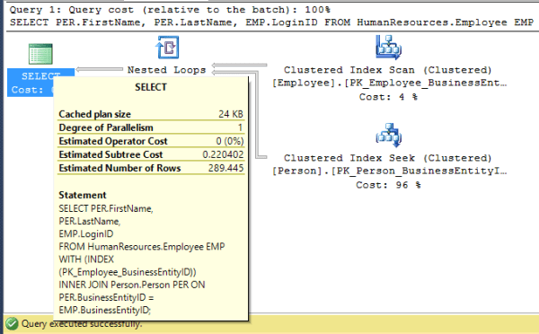Click the 'Query 1: Query cost' header line
539x334 pixels.
pos(170,10)
